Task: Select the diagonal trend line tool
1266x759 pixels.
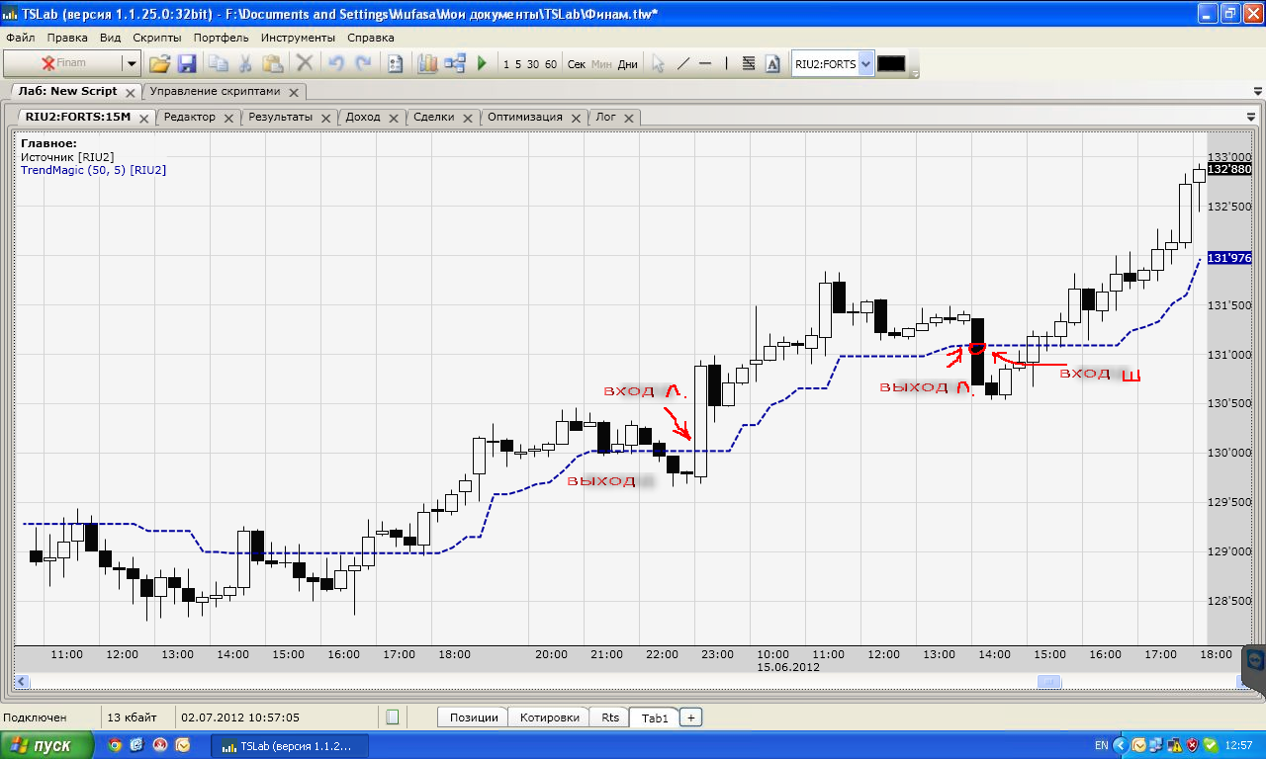Action: [682, 64]
